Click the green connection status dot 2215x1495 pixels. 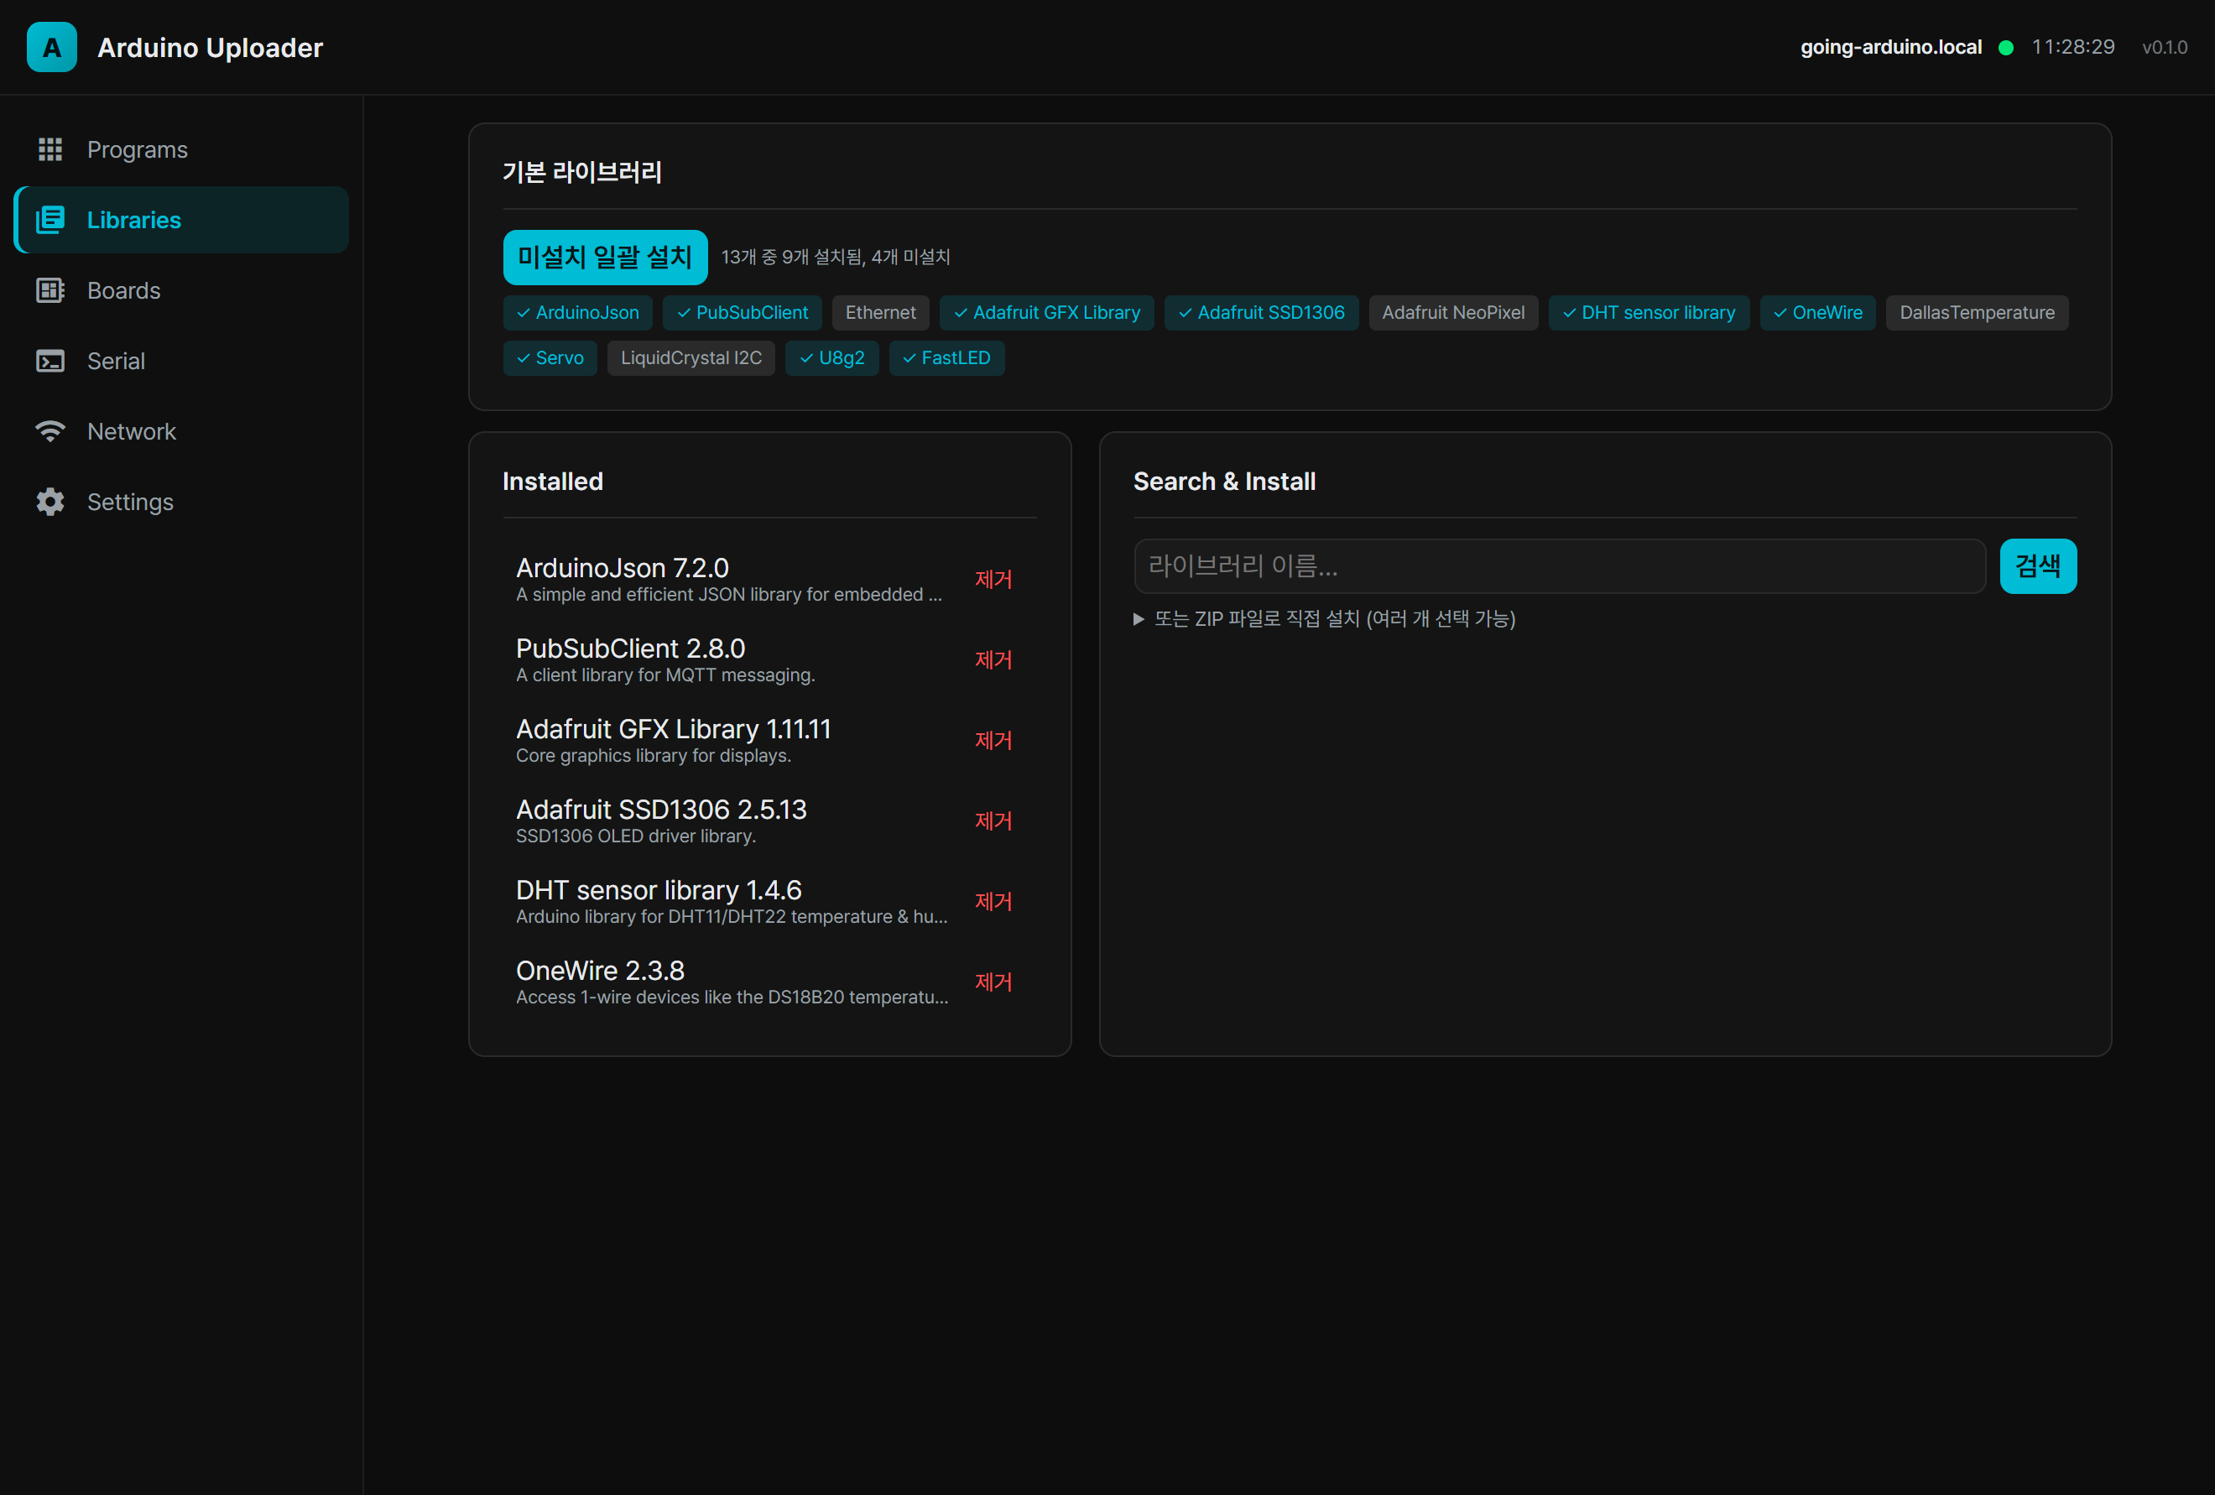pyautogui.click(x=2006, y=48)
